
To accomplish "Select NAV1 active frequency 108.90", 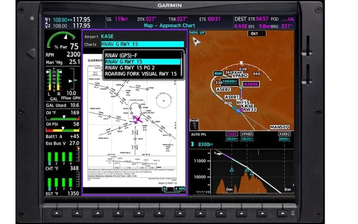I will [x=60, y=20].
